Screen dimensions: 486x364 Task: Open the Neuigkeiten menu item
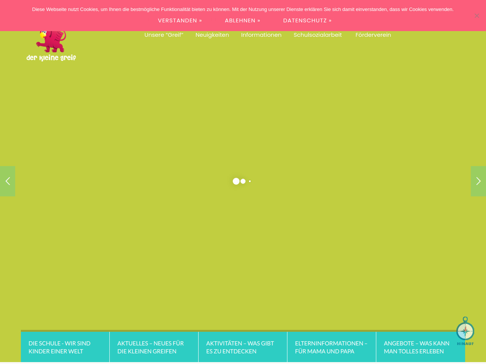point(212,35)
